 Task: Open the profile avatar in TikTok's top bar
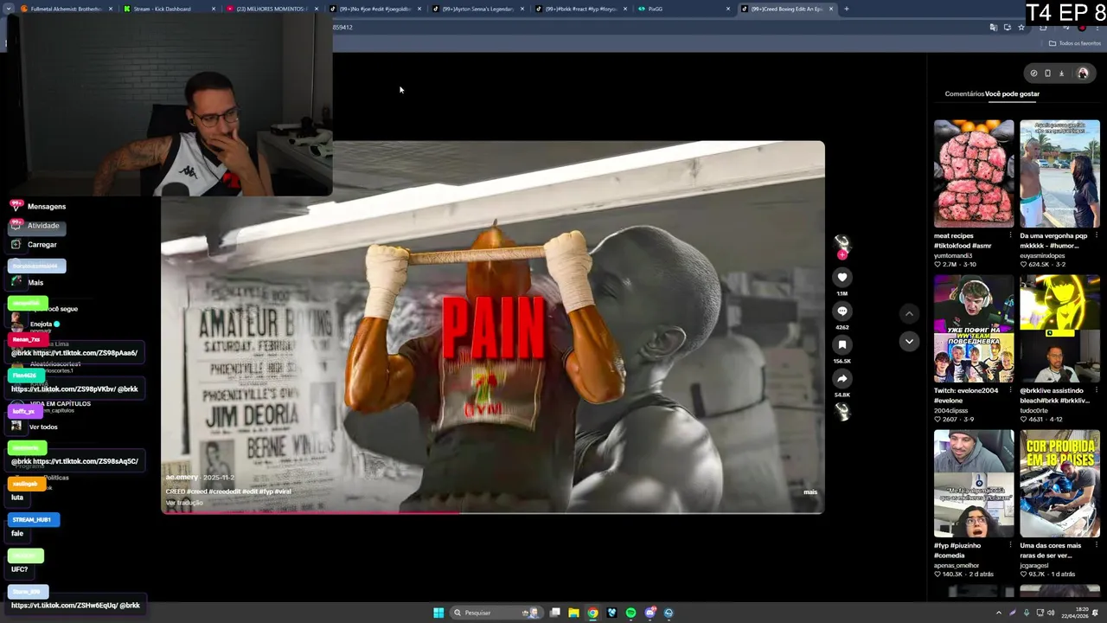[x=1082, y=74]
